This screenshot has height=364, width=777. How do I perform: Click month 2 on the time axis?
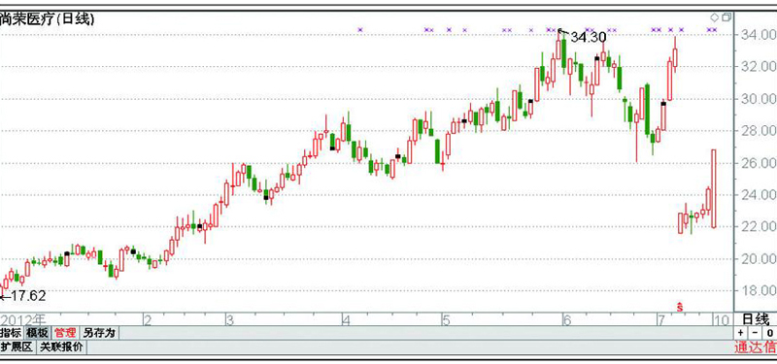(148, 320)
